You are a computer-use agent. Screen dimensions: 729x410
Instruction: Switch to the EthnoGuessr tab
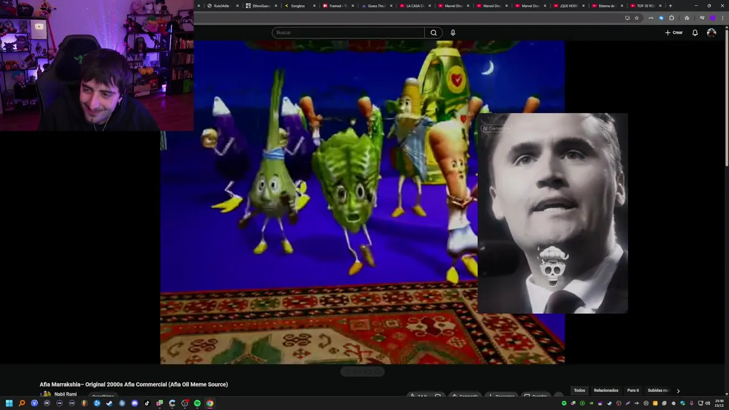point(261,6)
